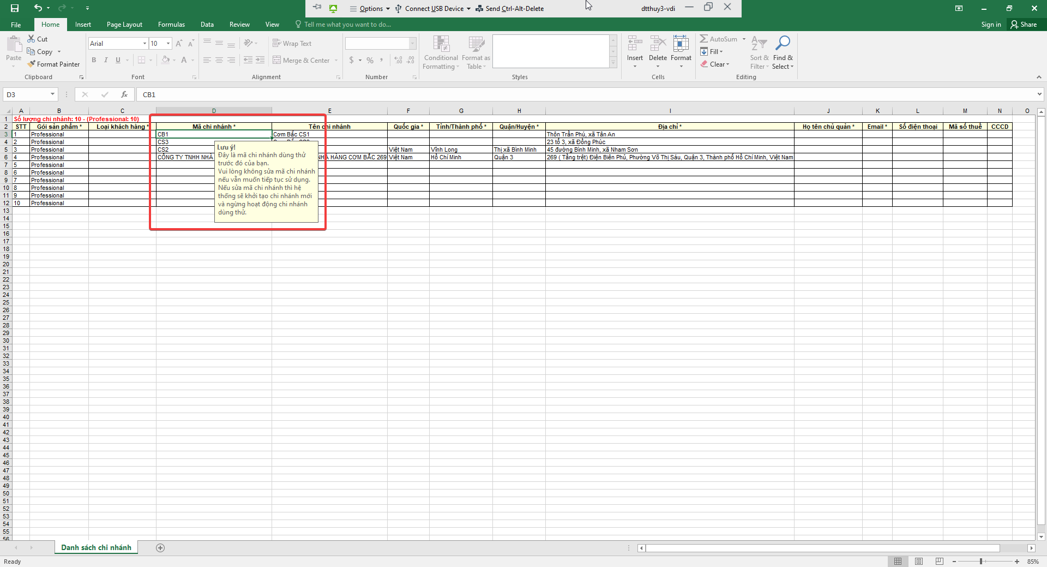This screenshot has height=567, width=1047.
Task: Switch to the Page Layout tab
Action: pos(124,25)
